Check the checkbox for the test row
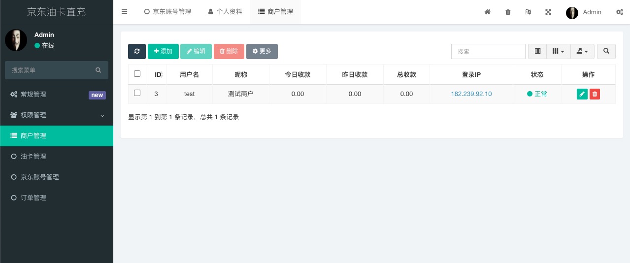630x263 pixels. point(137,93)
